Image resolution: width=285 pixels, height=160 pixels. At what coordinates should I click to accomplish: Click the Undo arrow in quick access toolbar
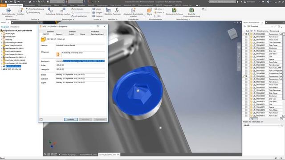(x=18, y=2)
